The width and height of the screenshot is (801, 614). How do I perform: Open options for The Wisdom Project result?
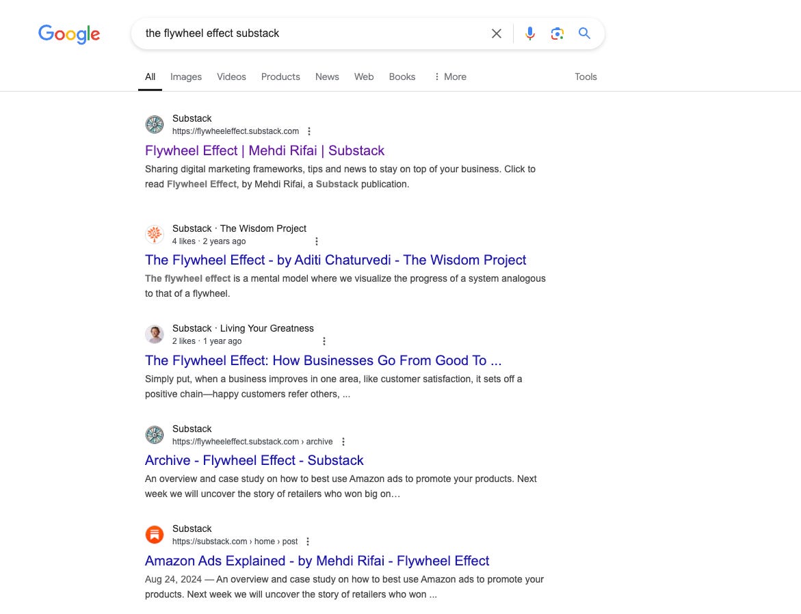click(x=316, y=241)
